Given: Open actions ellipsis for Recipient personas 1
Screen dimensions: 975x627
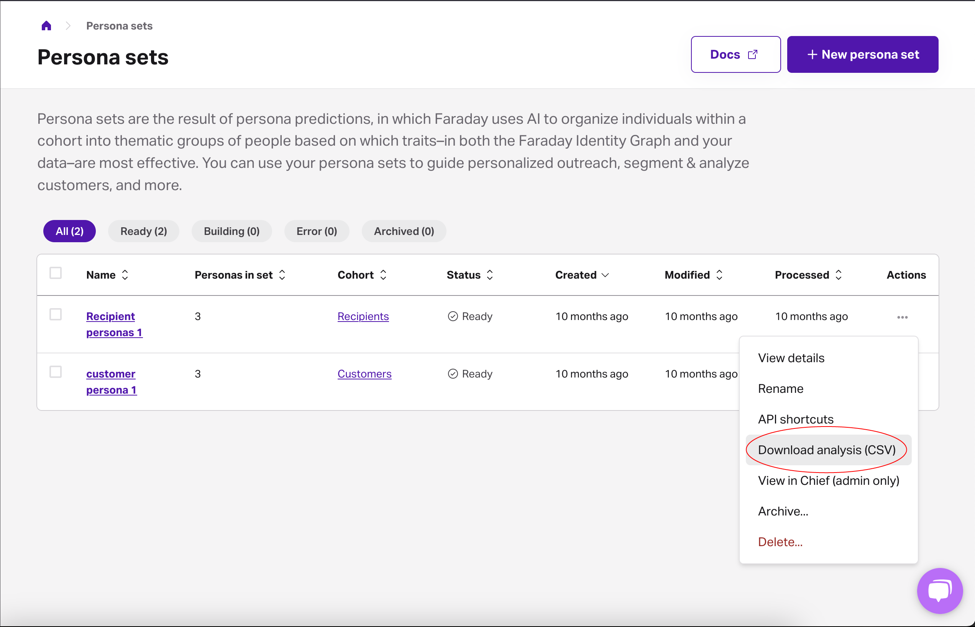Looking at the screenshot, I should [x=902, y=317].
